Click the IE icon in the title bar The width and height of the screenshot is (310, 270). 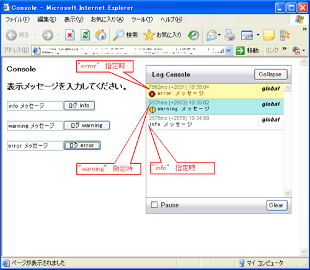coord(6,7)
